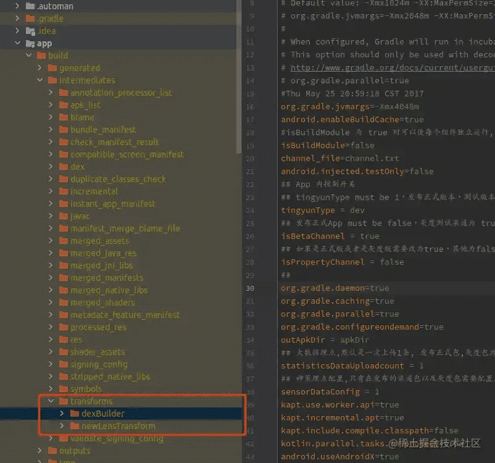
Task: Click the kapt.use.worker.api=true line
Action: click(x=340, y=404)
